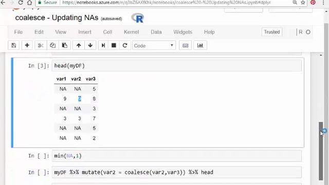Image resolution: width=329 pixels, height=185 pixels.
Task: Open the command palette keyboard icon
Action: click(x=185, y=45)
